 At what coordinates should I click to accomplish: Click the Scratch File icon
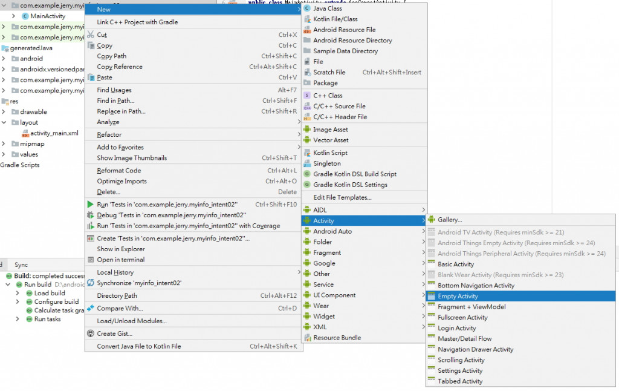[x=307, y=73]
